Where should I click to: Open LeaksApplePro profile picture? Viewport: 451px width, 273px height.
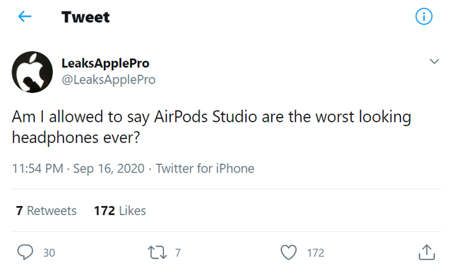32,72
